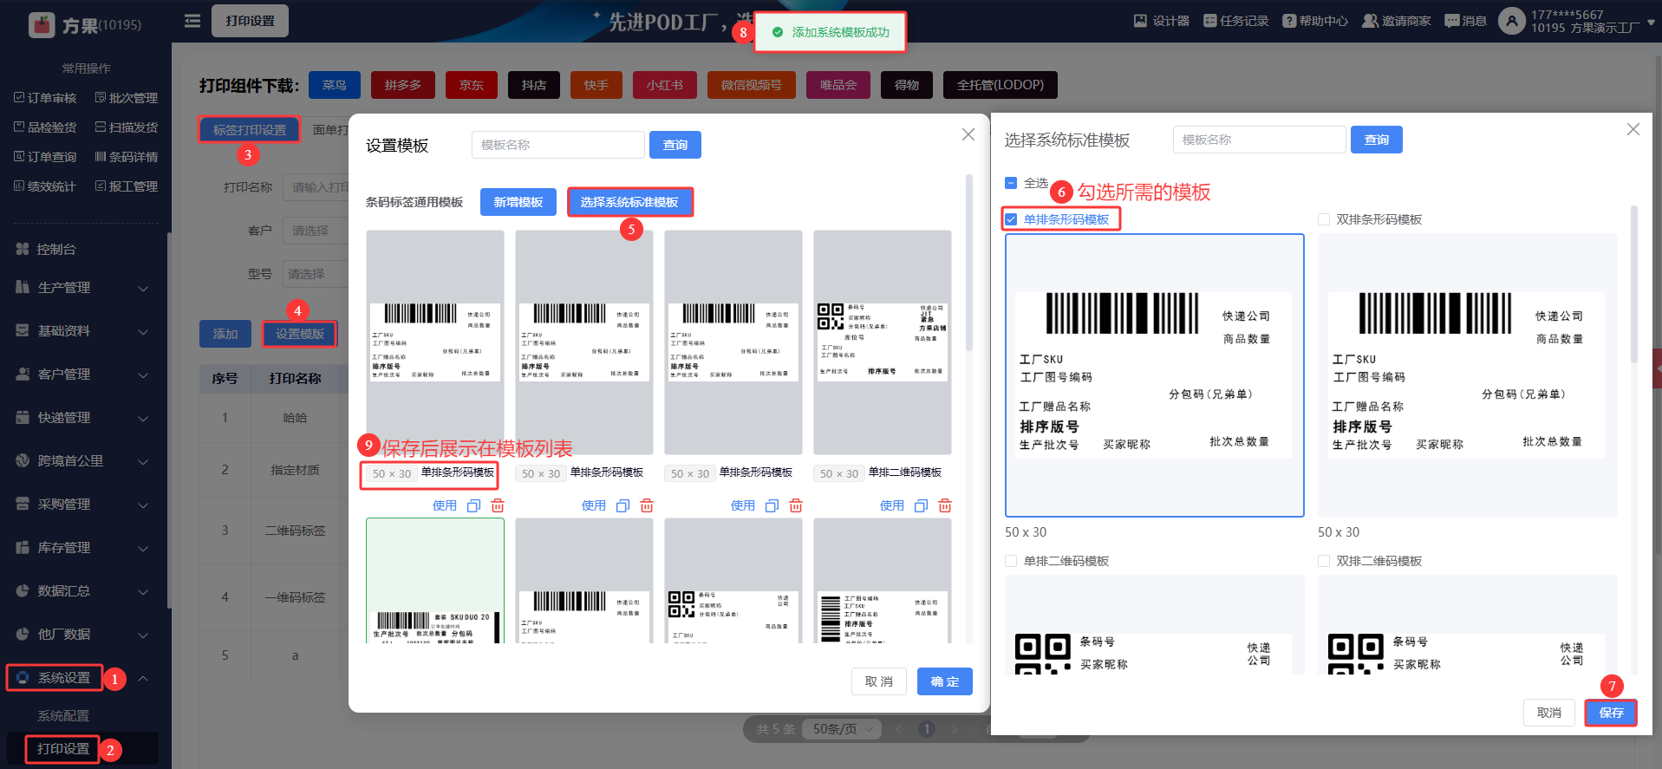
Task: Close the 选择系统标准模板 dialog
Action: click(x=1633, y=129)
